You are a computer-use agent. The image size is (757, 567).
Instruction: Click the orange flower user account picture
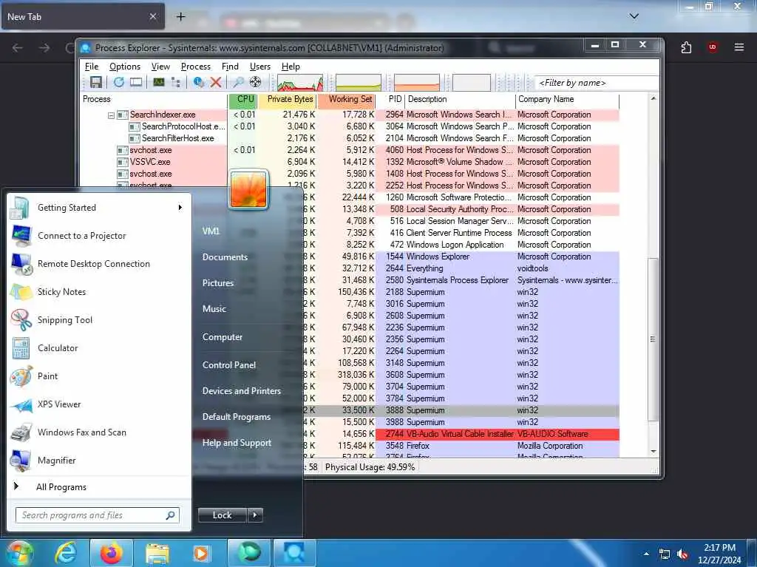248,189
